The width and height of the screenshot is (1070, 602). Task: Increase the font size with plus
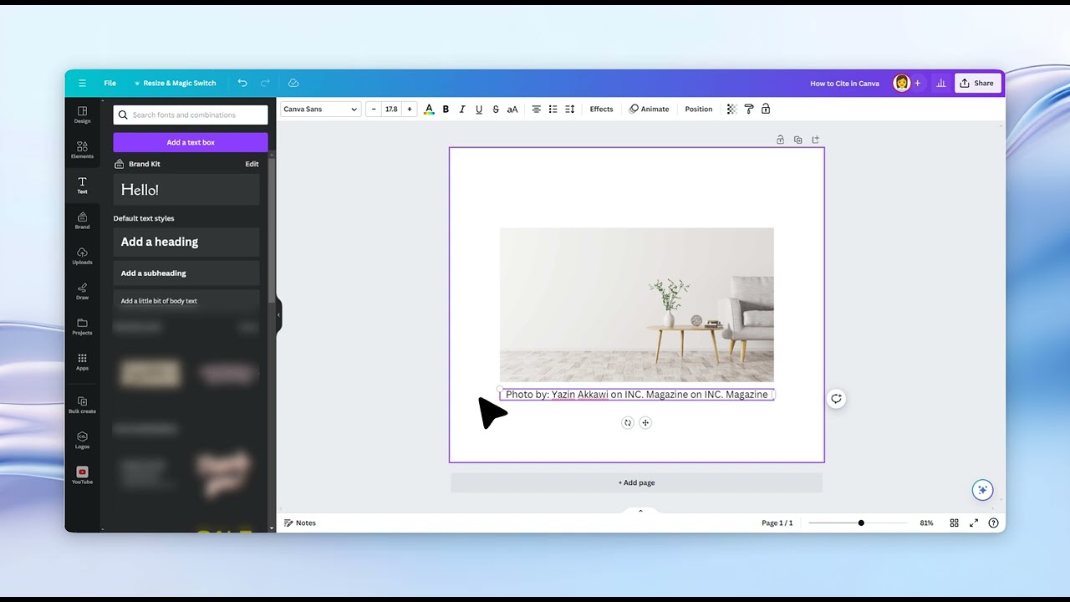coord(409,109)
